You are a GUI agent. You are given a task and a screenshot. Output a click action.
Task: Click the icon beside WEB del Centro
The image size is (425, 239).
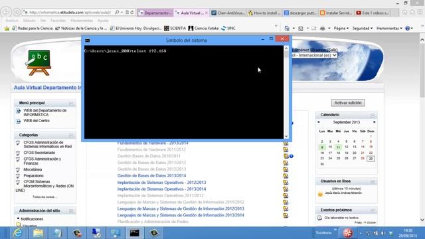[18, 121]
